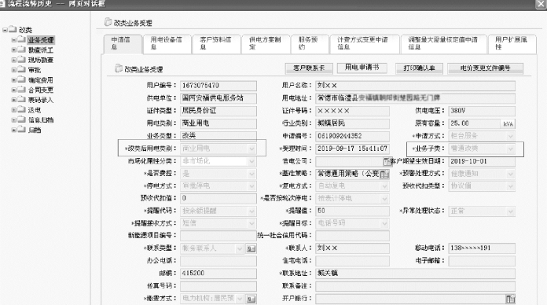Click the 原有容量 field showing 25.00
The height and width of the screenshot is (305, 547).
(475, 123)
